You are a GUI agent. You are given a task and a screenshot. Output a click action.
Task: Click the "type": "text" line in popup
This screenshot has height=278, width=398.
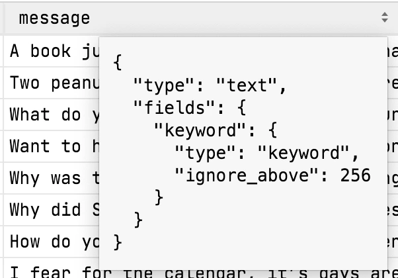pos(210,85)
